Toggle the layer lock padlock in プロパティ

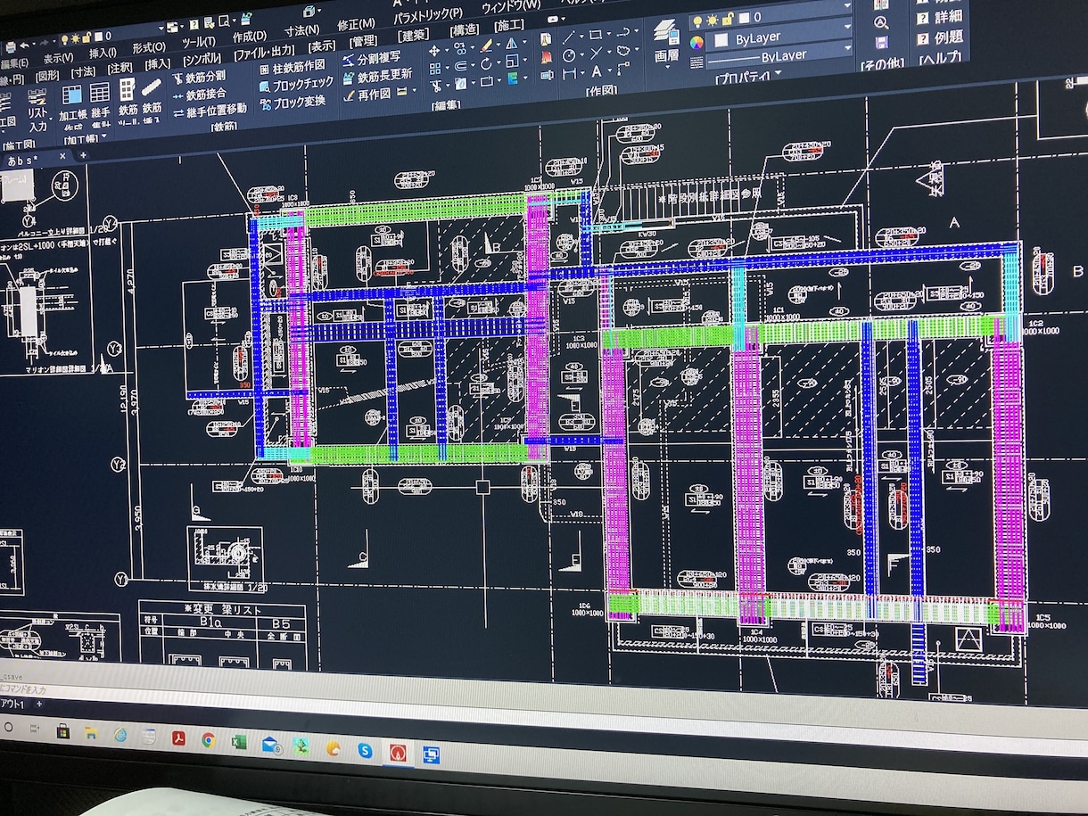point(727,20)
